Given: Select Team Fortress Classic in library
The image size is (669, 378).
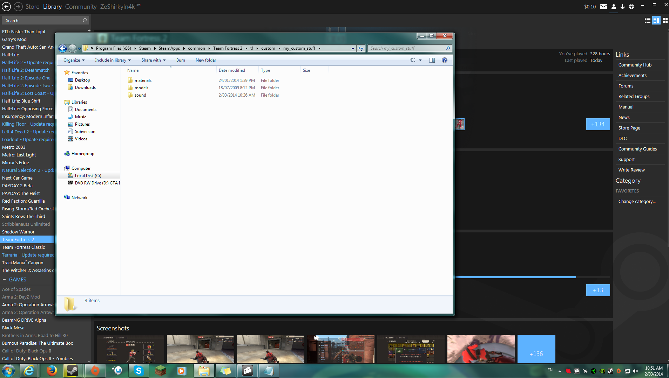Looking at the screenshot, I should click(23, 247).
